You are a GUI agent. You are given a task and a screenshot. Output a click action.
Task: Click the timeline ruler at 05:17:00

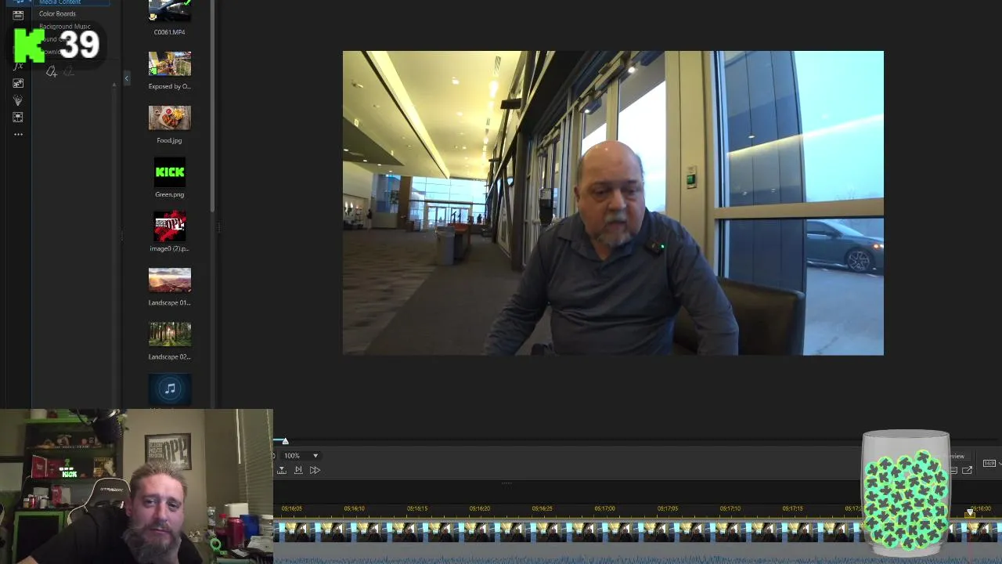(x=604, y=508)
